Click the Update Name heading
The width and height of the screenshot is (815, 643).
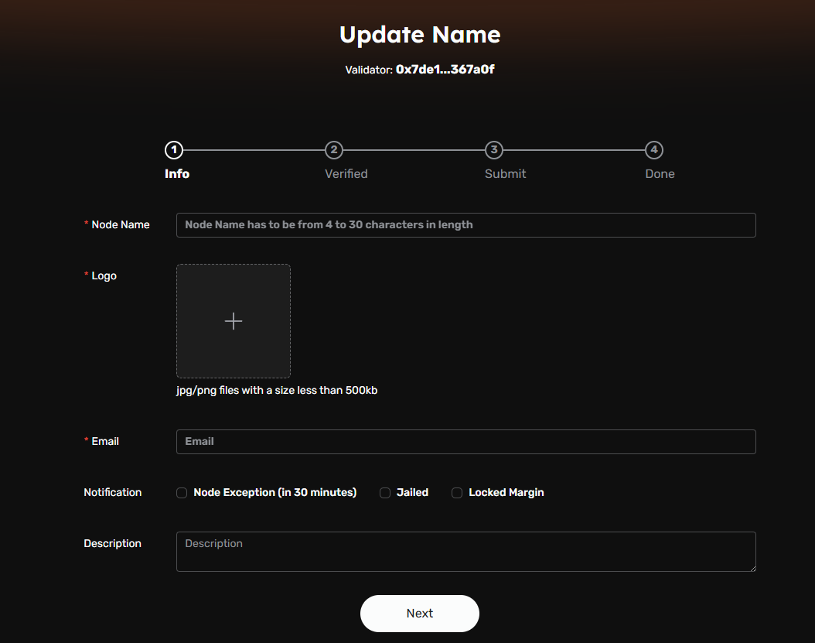coord(419,34)
